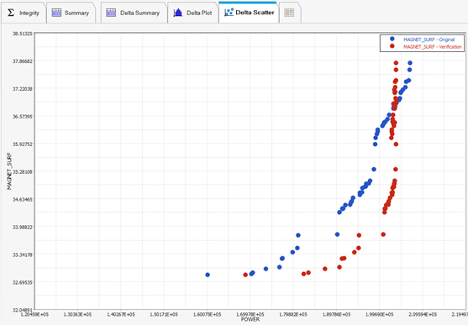Image resolution: width=468 pixels, height=325 pixels.
Task: Click y-axis value 38.51325
Action: click(x=23, y=34)
